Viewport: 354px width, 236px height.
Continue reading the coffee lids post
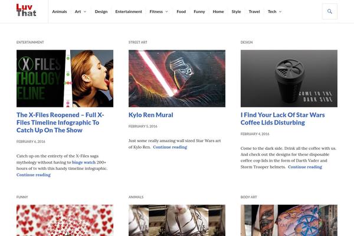[x=305, y=167]
